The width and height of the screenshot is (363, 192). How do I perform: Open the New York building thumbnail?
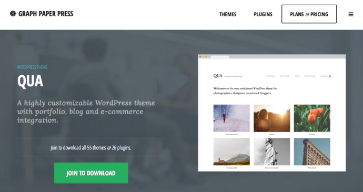coord(312,151)
